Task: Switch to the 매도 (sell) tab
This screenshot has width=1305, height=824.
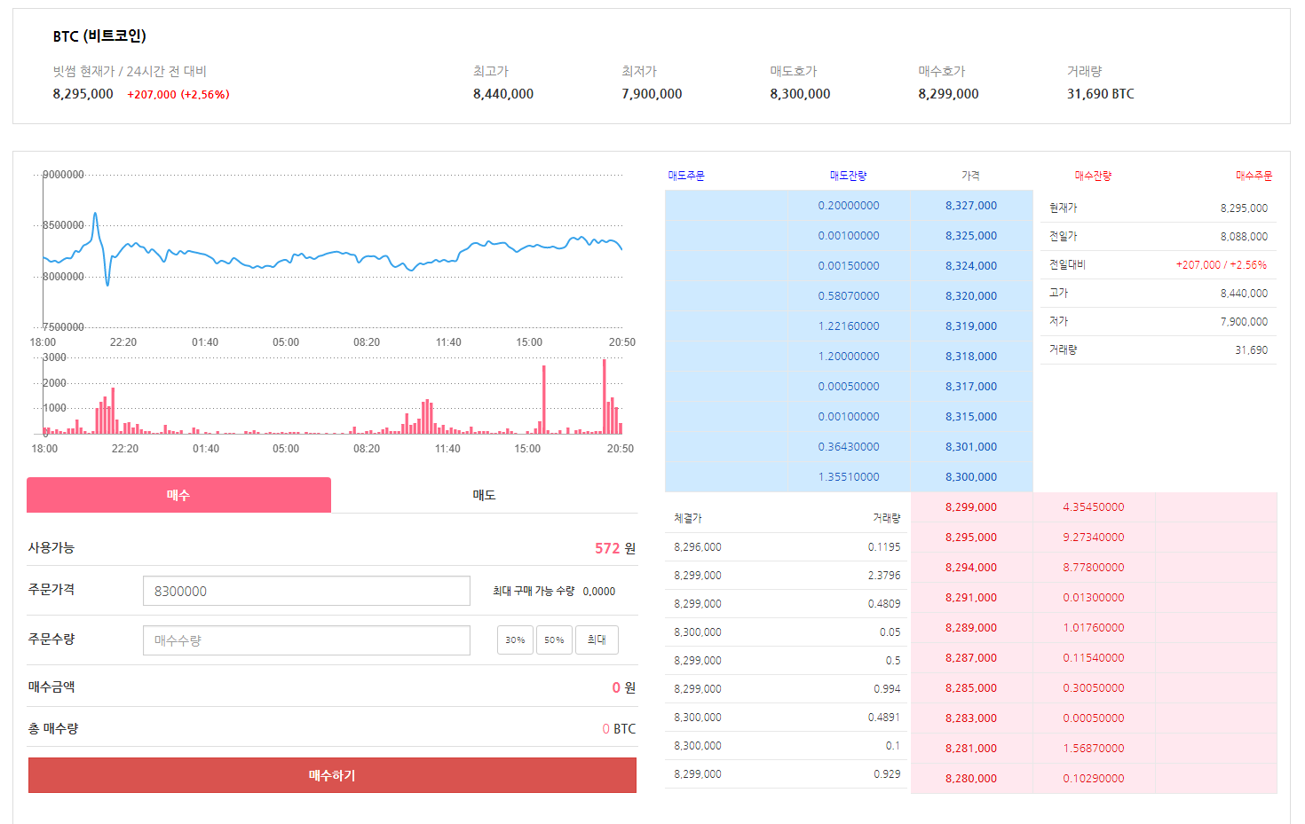Action: pyautogui.click(x=484, y=494)
